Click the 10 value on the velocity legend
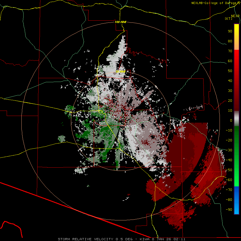 click(x=230, y=111)
